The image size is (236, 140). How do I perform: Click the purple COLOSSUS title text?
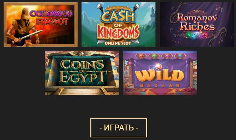click(51, 14)
